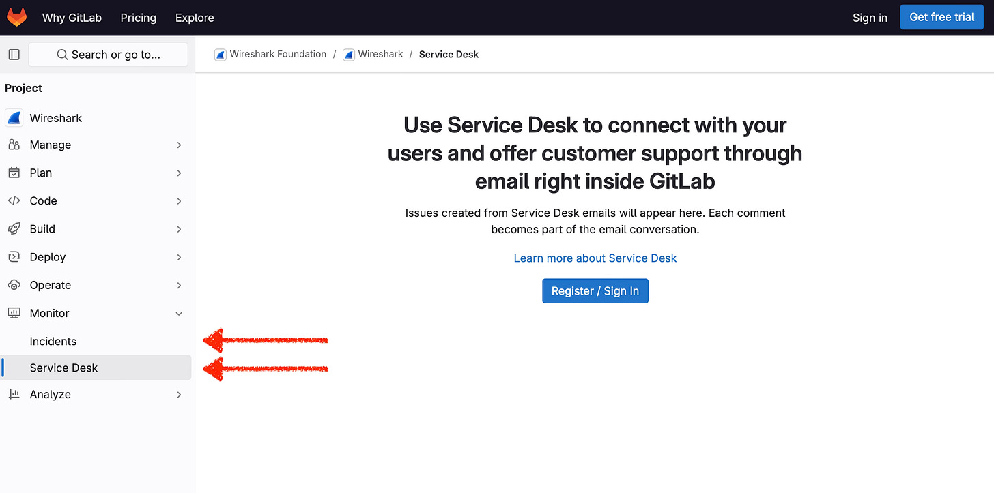Click the Manage users icon
The width and height of the screenshot is (994, 493).
pyautogui.click(x=14, y=145)
